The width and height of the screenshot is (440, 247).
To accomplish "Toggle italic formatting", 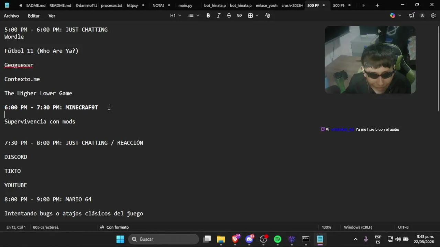I will [218, 15].
